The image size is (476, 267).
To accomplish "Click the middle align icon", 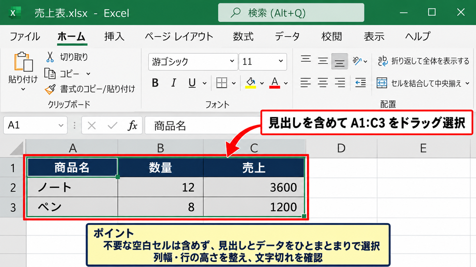I will coord(323,61).
